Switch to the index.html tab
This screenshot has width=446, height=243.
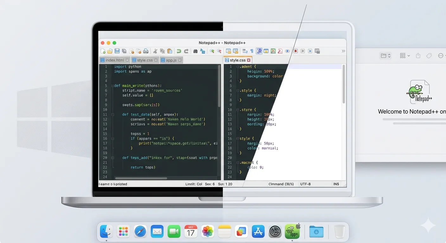click(115, 60)
